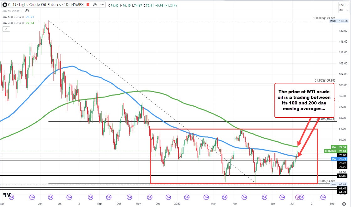Click the 108.00 tick on the price axis

(x=343, y=63)
